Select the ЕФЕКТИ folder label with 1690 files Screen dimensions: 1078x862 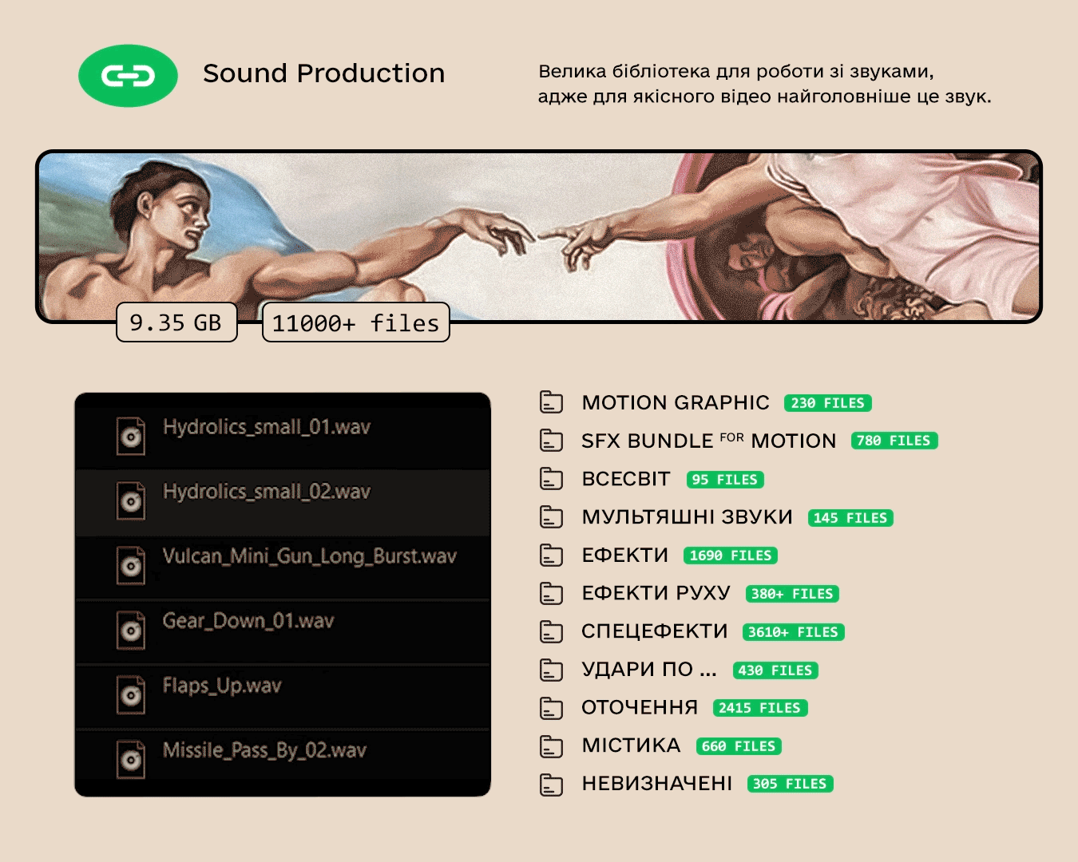click(x=625, y=555)
